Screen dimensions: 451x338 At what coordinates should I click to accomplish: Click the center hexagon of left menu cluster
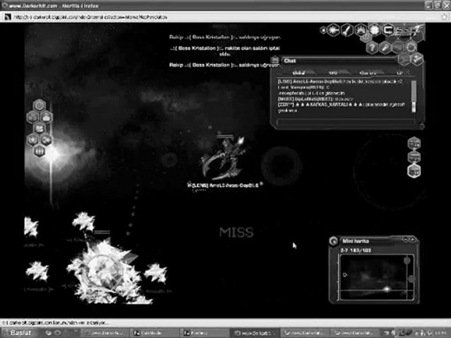click(39, 128)
